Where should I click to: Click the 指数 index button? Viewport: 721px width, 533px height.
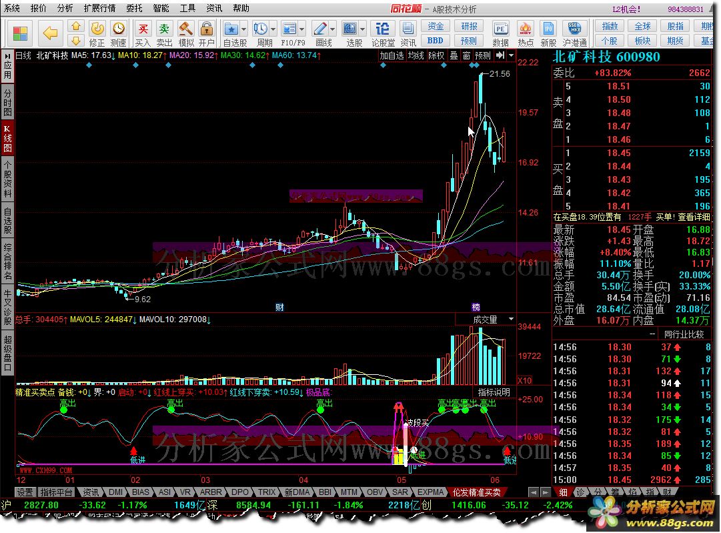(x=610, y=26)
